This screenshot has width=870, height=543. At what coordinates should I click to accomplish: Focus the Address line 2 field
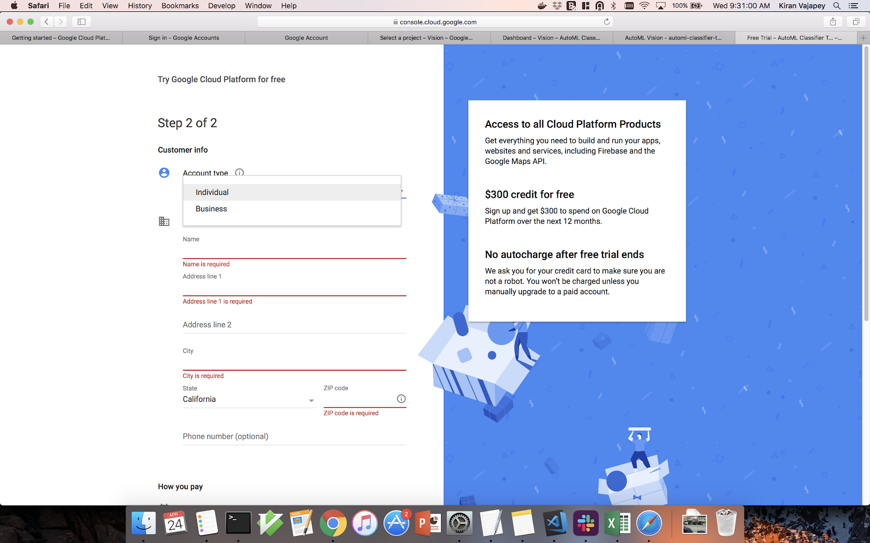click(294, 325)
